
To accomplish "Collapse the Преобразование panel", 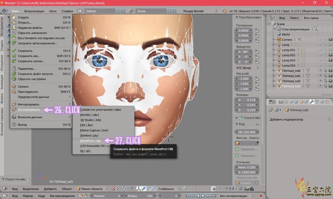I will coord(237,17).
